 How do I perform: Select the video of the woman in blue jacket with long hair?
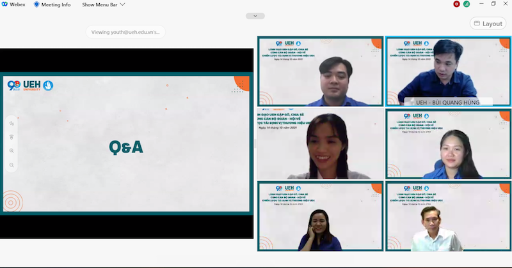449,144
